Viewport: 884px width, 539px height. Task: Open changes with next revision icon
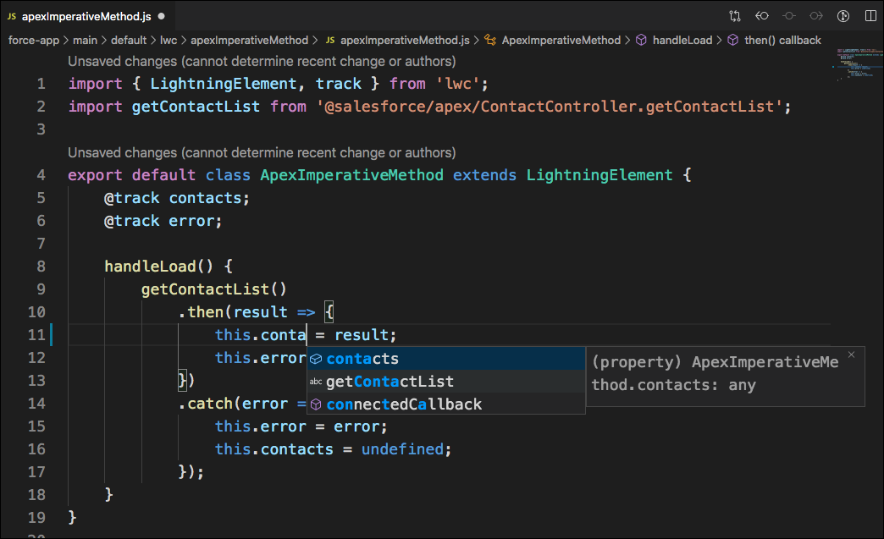click(815, 16)
